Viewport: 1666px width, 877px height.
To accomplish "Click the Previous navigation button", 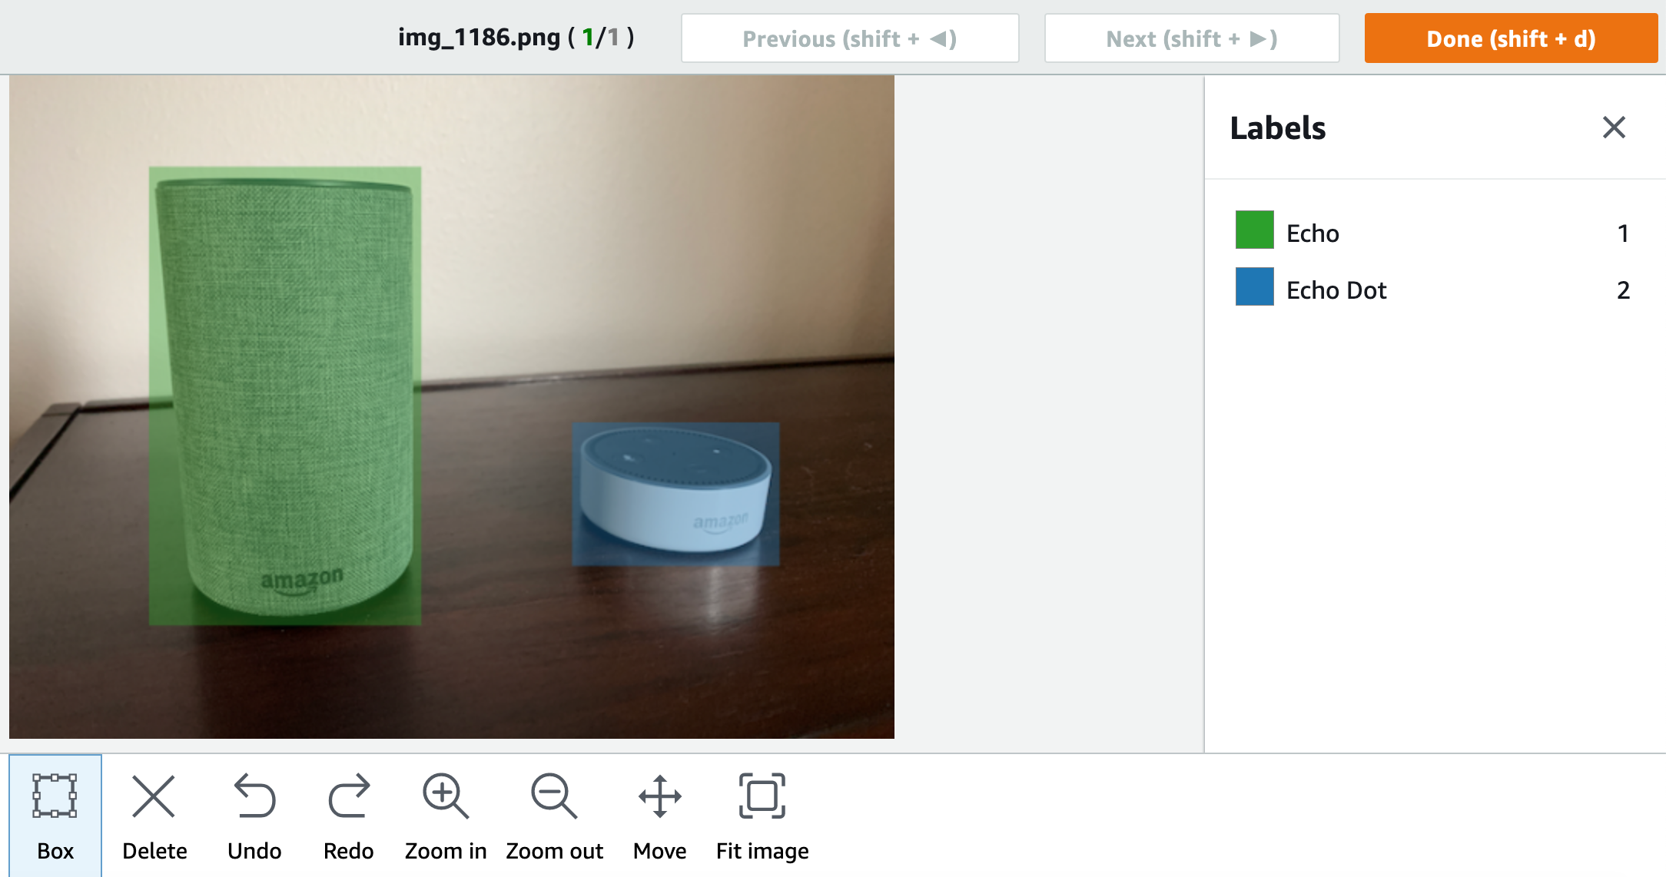I will 849,38.
